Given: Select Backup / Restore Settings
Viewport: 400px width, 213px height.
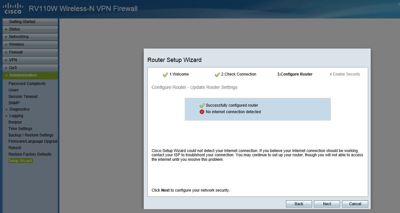Looking at the screenshot, I should (31, 135).
